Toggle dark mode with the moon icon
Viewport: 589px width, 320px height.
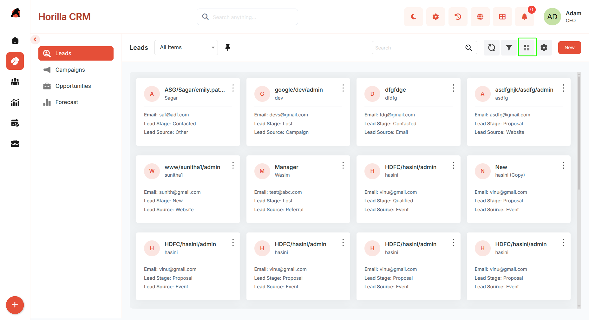pyautogui.click(x=413, y=17)
